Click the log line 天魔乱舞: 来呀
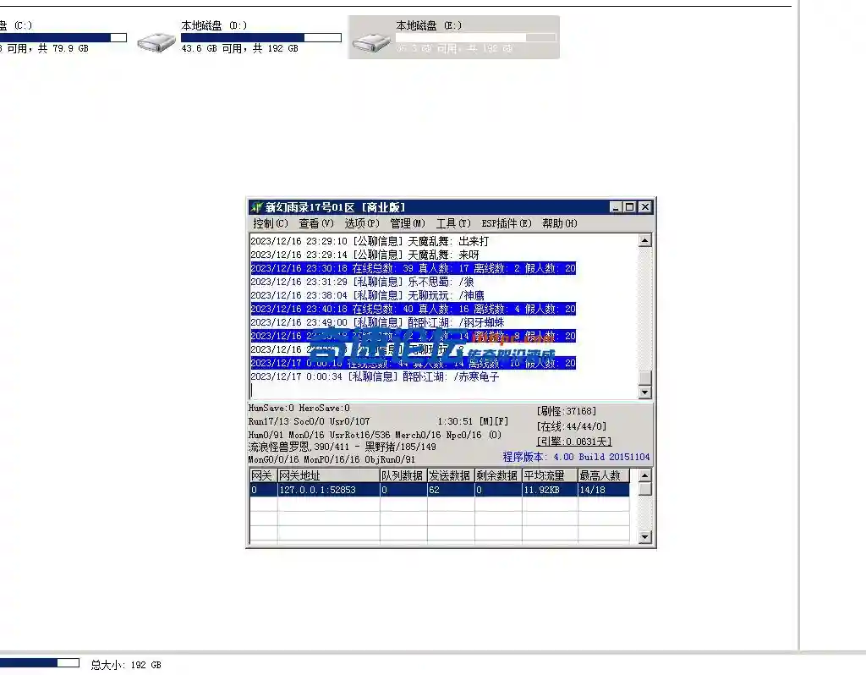The height and width of the screenshot is (675, 866). pos(365,255)
